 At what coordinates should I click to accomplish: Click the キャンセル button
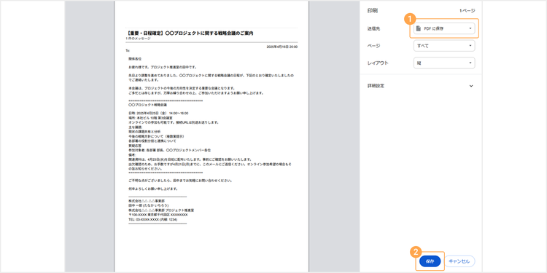coord(459,261)
